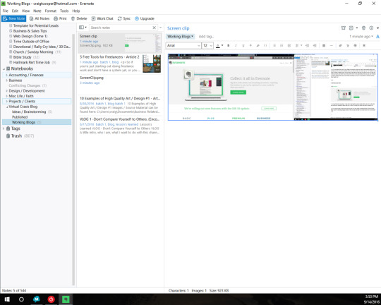The width and height of the screenshot is (381, 305).
Task: Open note list view options dropdown
Action: [x=83, y=28]
